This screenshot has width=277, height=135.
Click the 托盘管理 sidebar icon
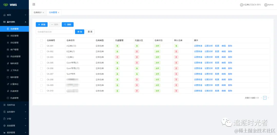click(8, 98)
